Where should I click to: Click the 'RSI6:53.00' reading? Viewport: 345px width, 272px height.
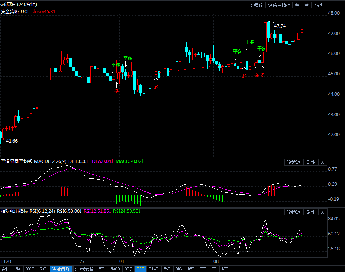(69, 211)
